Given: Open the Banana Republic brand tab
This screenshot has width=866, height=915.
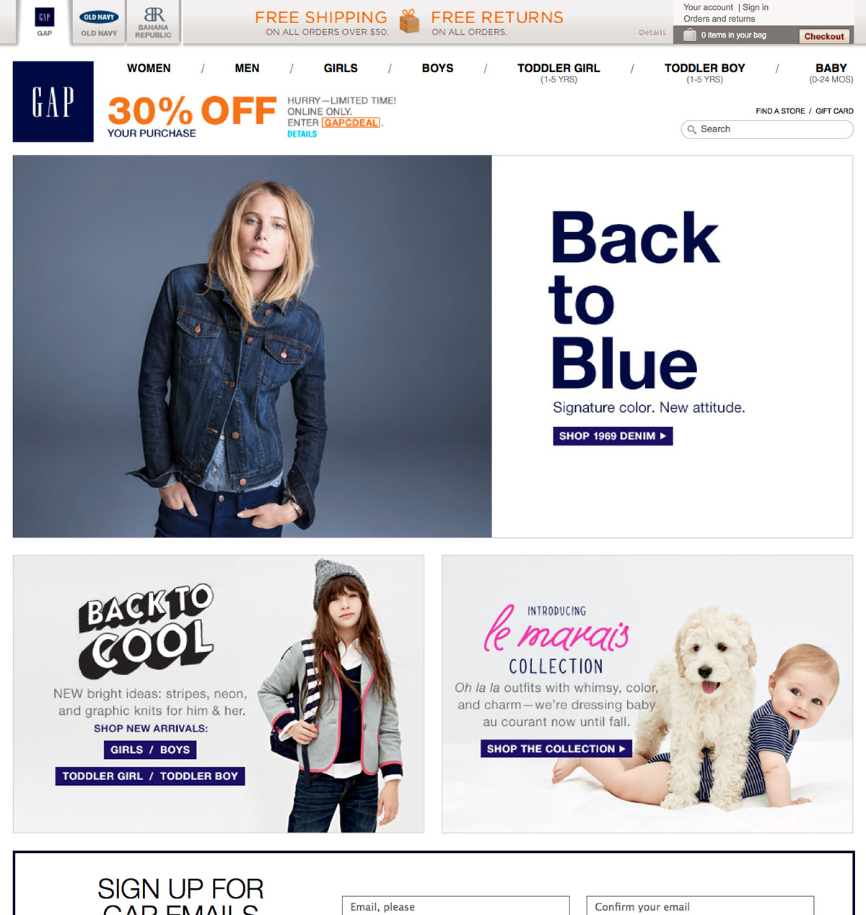Looking at the screenshot, I should pyautogui.click(x=153, y=22).
